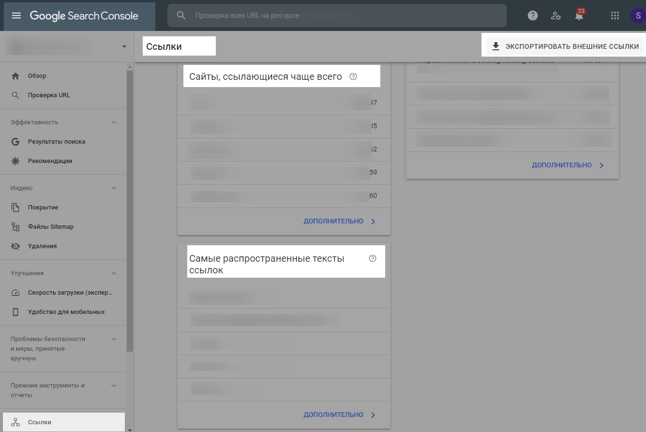The height and width of the screenshot is (432, 646).
Task: Open users and settings icon
Action: pyautogui.click(x=556, y=15)
